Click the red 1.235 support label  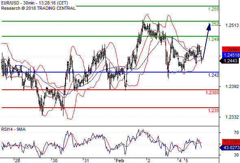214,110
